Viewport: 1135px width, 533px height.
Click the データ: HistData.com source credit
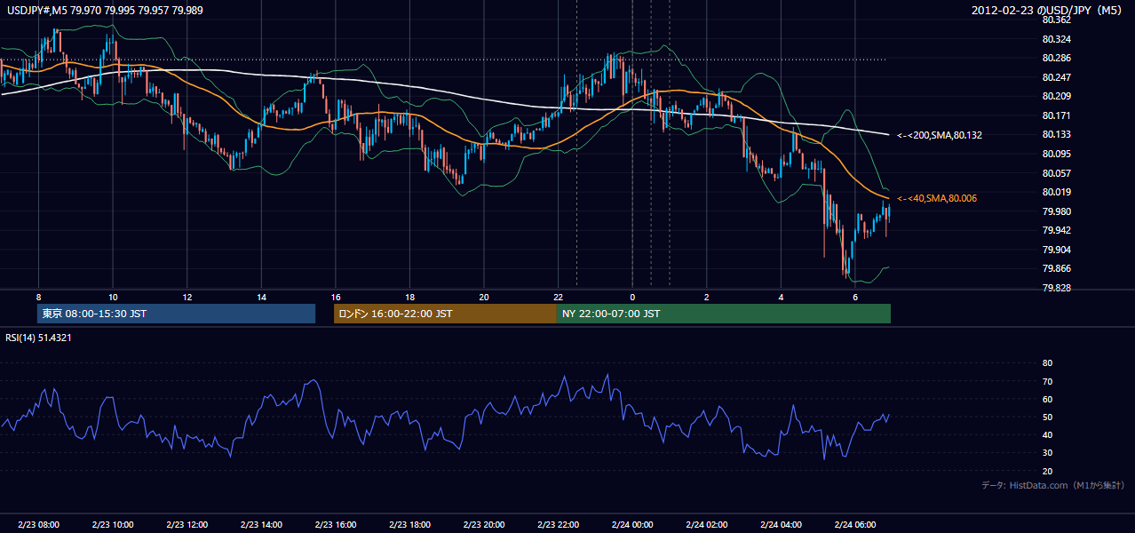[x=1052, y=485]
